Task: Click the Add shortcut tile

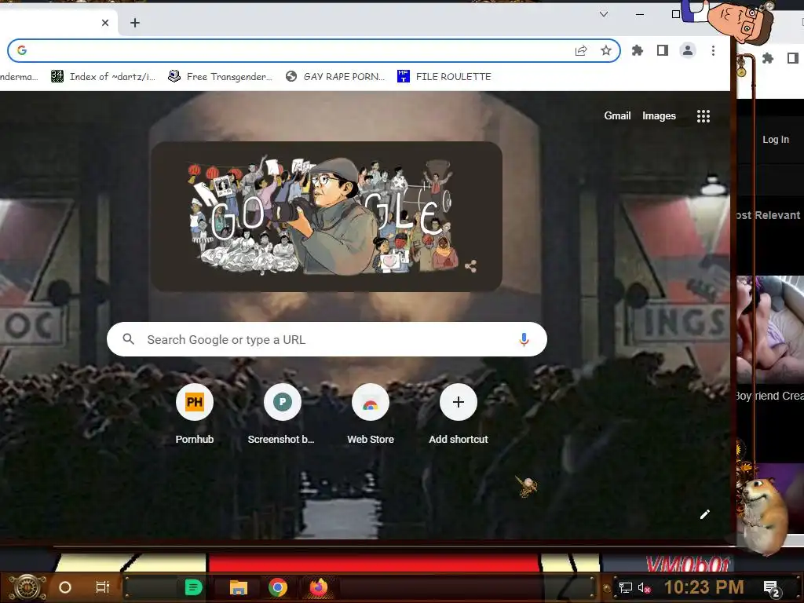Action: click(x=459, y=415)
